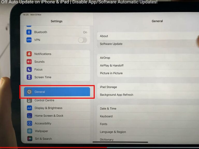The image size is (199, 149).
Task: Open Keyboard settings
Action: 148,116
